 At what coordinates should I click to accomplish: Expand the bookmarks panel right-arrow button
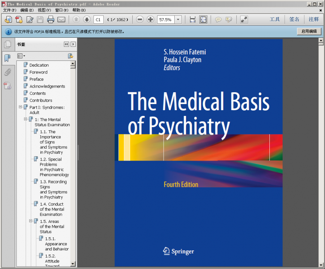point(73,44)
